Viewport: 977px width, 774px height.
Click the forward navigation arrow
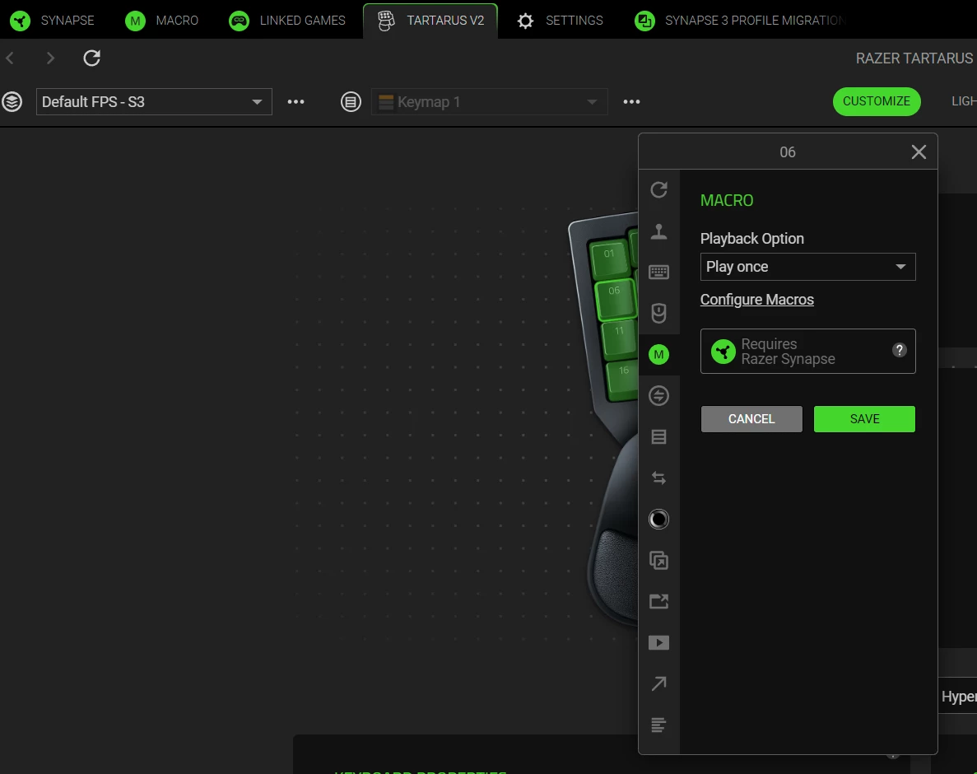50,58
